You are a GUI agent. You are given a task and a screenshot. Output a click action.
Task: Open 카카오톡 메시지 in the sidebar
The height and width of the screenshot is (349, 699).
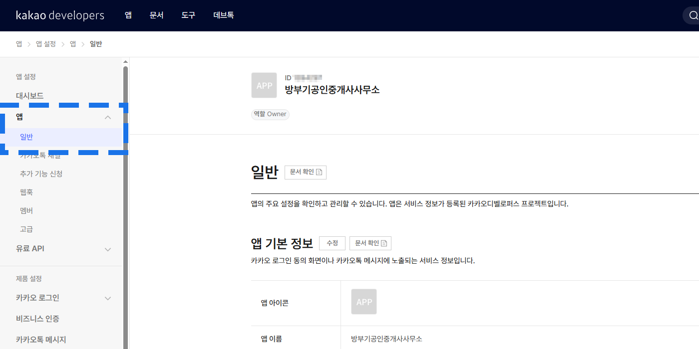(x=41, y=340)
